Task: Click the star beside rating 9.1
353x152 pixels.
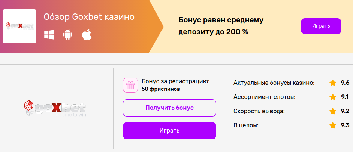Action: point(332,97)
